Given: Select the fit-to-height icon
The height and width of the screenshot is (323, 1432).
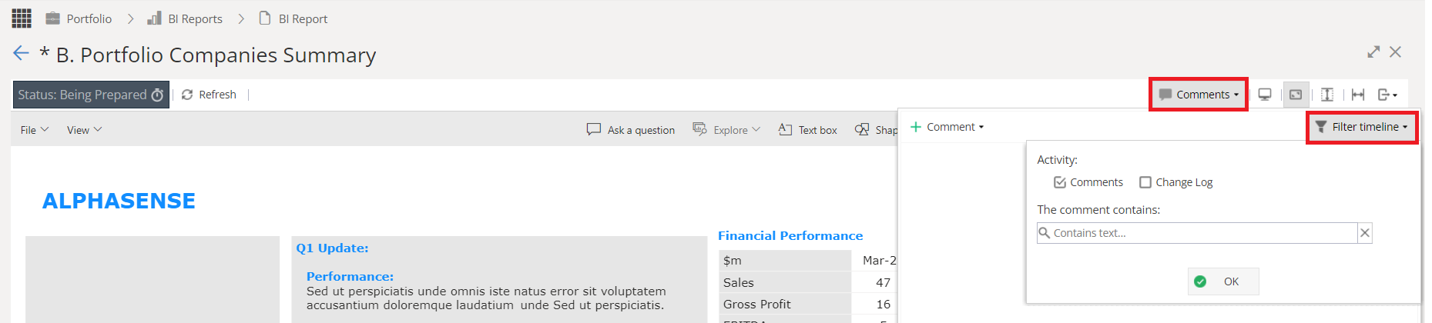Looking at the screenshot, I should [x=1327, y=95].
